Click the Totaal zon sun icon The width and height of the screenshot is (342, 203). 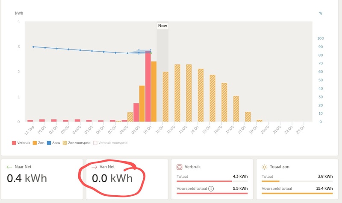point(264,167)
